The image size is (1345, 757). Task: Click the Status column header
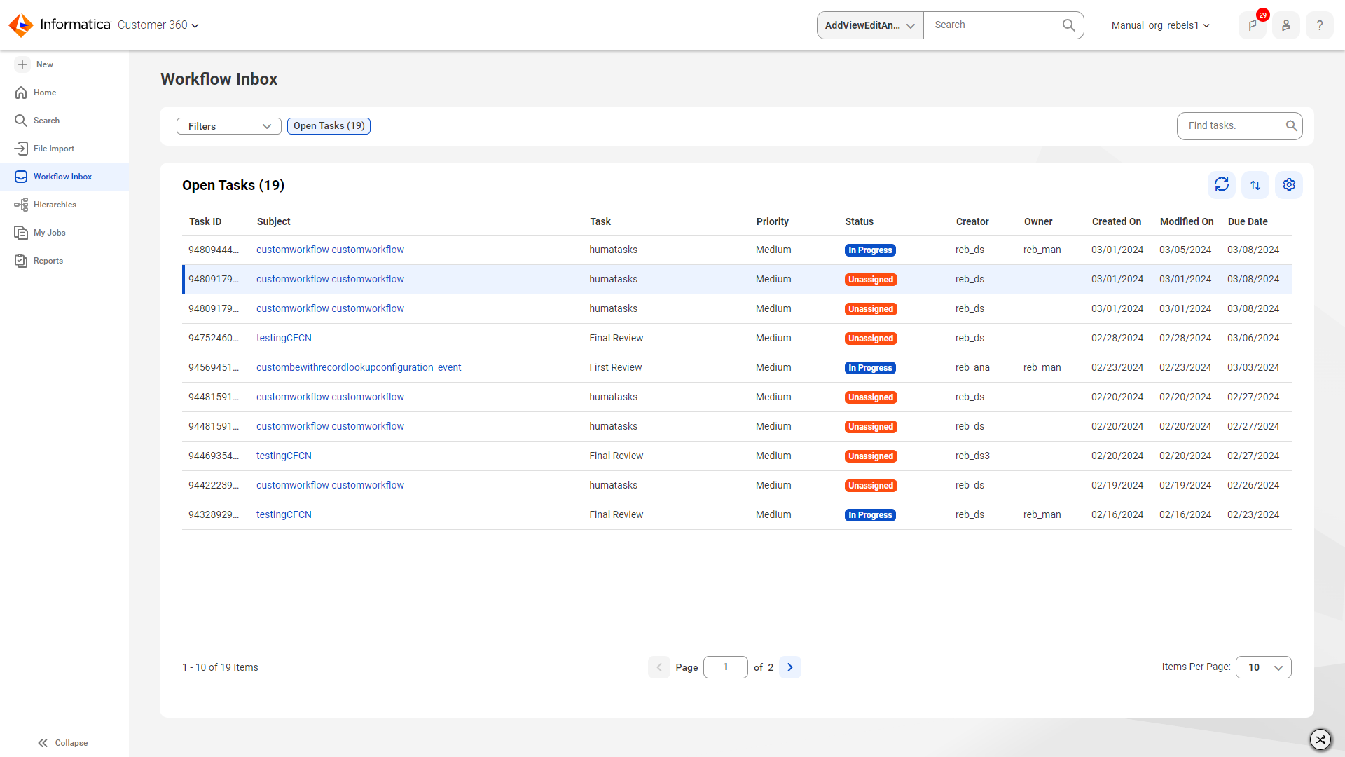[860, 221]
